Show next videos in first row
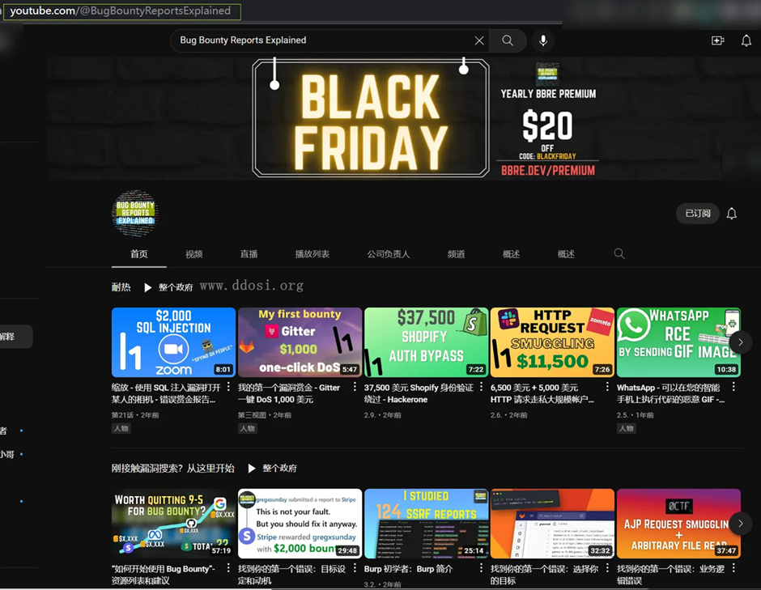This screenshot has width=761, height=590. coord(740,342)
